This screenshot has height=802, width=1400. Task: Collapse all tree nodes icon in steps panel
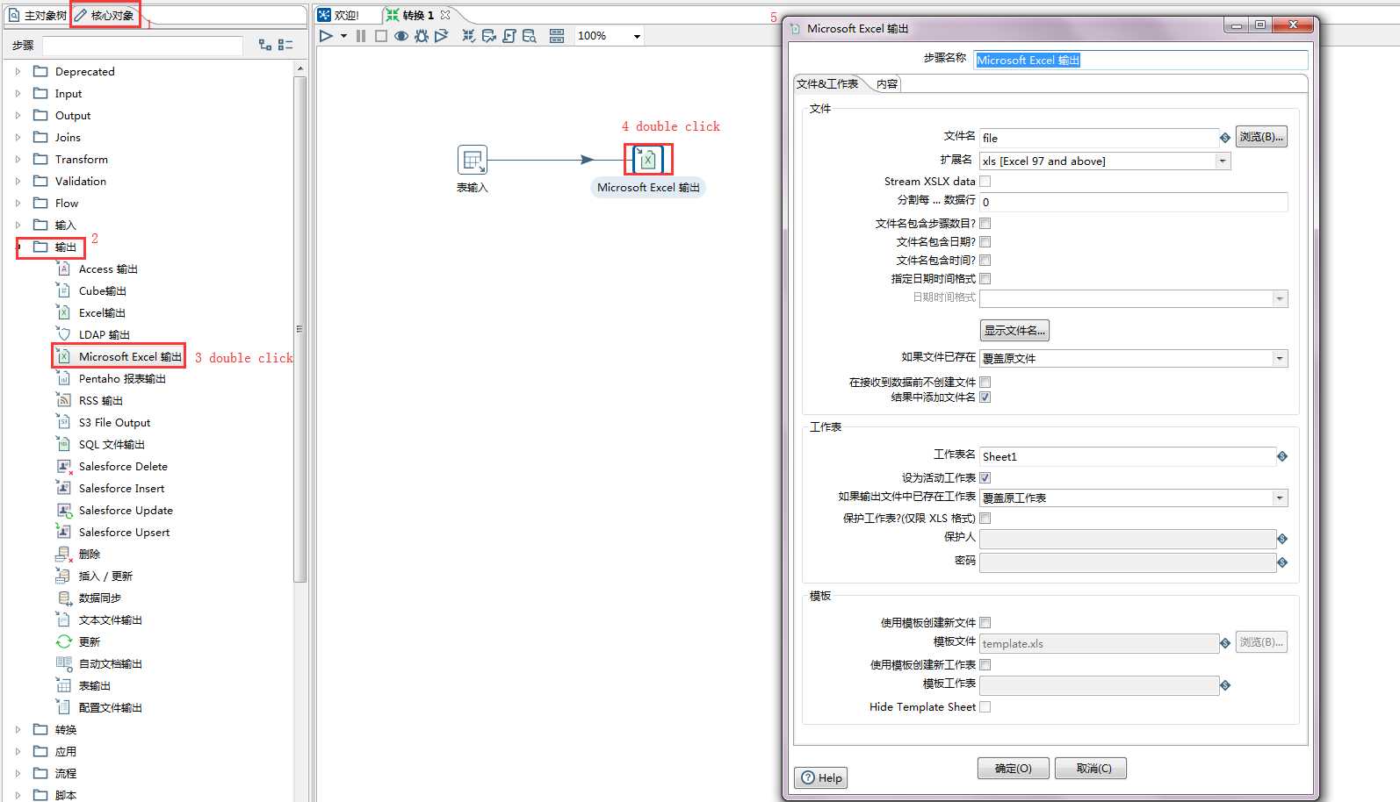click(x=285, y=45)
